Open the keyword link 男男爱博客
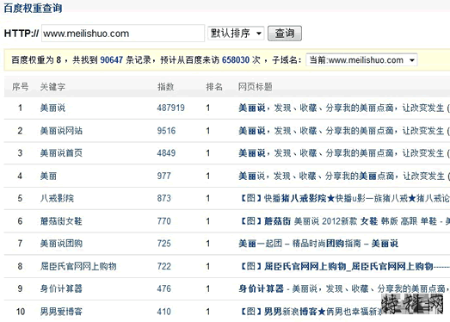The width and height of the screenshot is (450, 322). coord(61,312)
